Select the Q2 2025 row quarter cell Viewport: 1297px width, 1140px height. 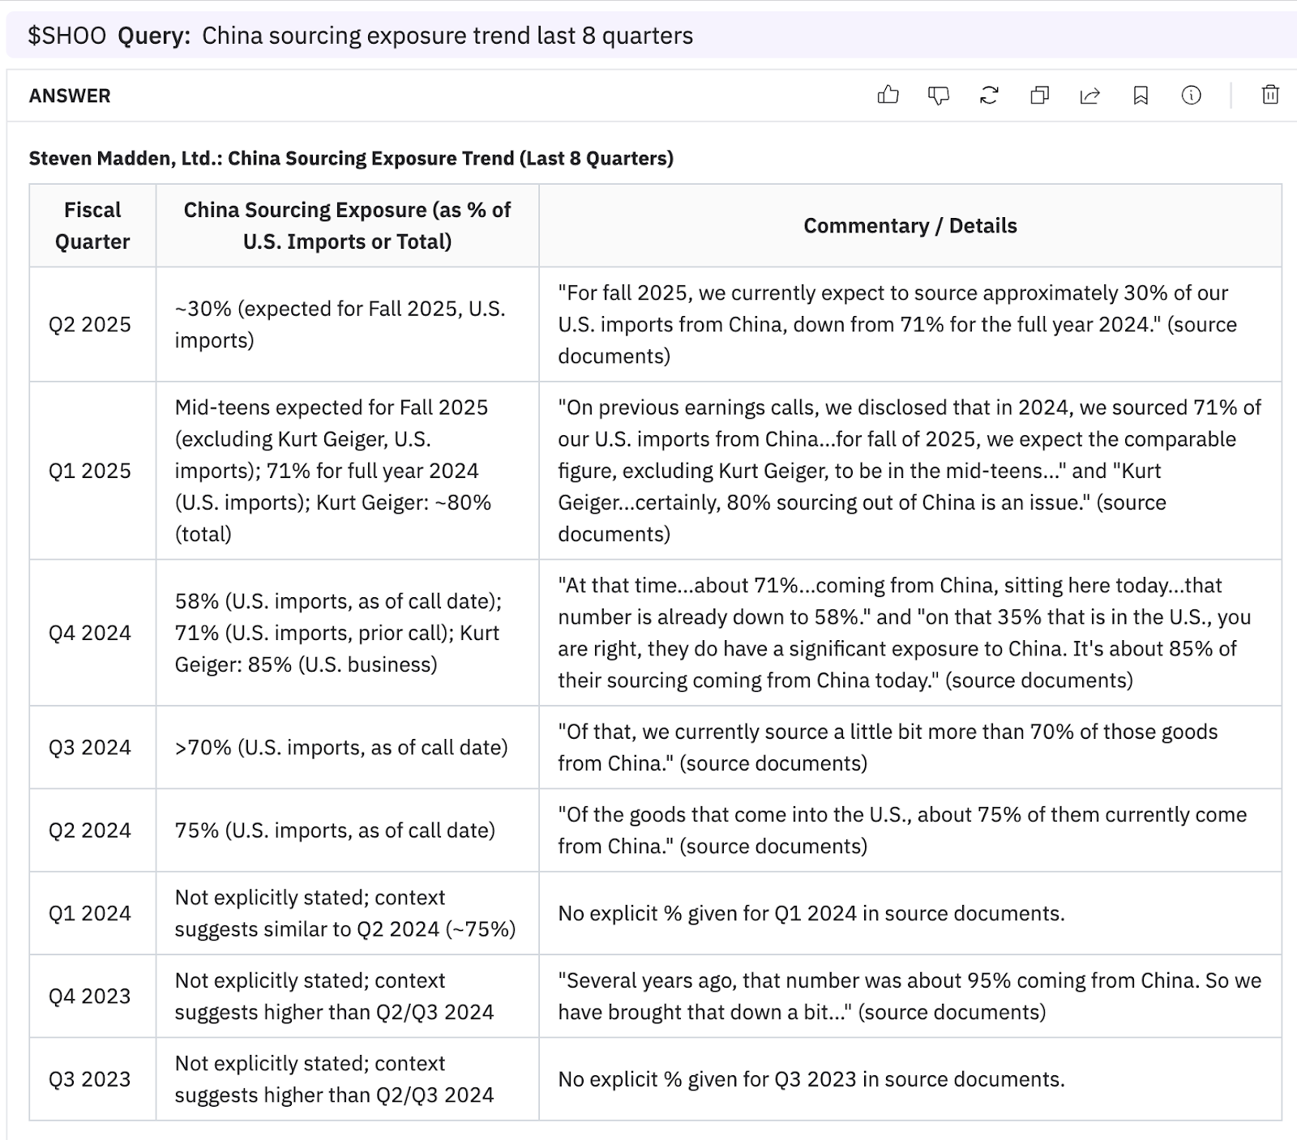point(90,324)
